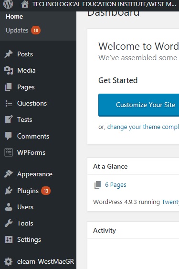
Task: Click the Comments bubble icon
Action: (9, 136)
